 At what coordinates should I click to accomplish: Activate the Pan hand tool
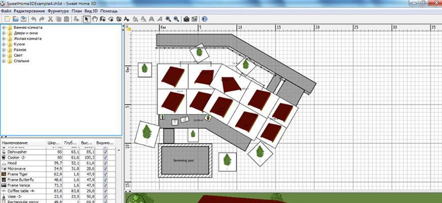tap(94, 19)
